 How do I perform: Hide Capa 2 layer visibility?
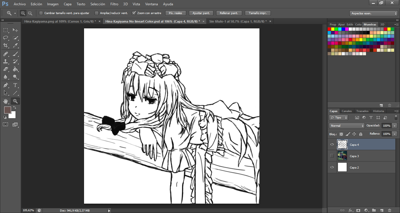pos(332,167)
